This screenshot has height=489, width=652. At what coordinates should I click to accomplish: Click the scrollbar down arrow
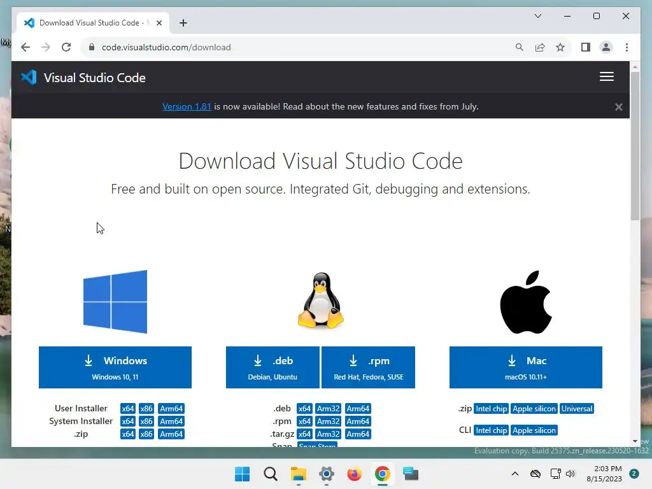635,441
